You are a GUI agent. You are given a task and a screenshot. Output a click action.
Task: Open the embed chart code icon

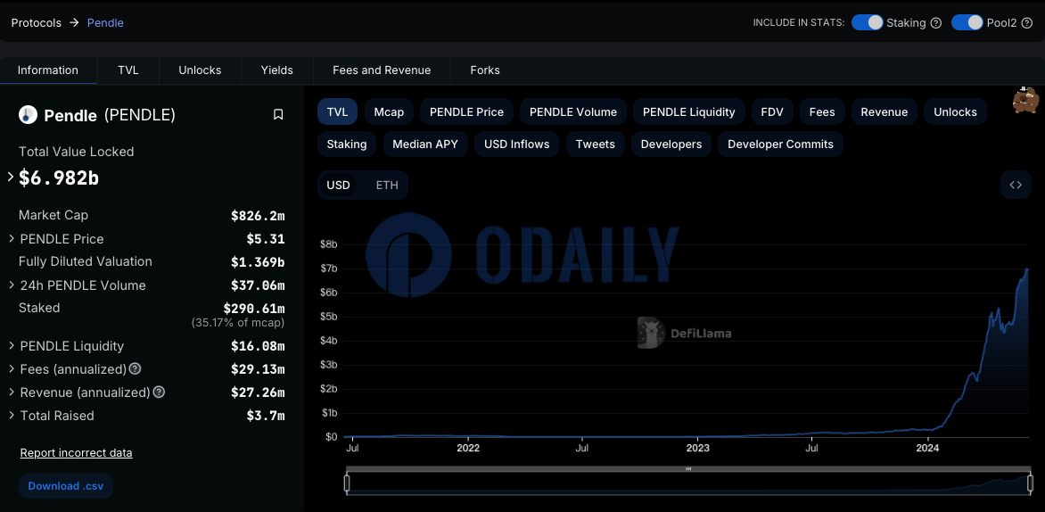point(1016,185)
